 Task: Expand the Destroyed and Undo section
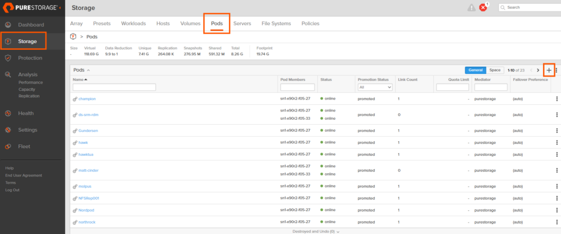click(316, 231)
